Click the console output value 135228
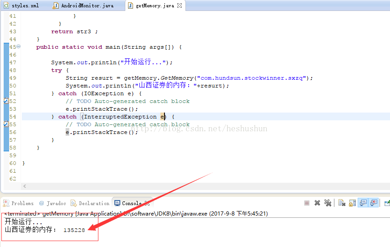 click(74, 230)
